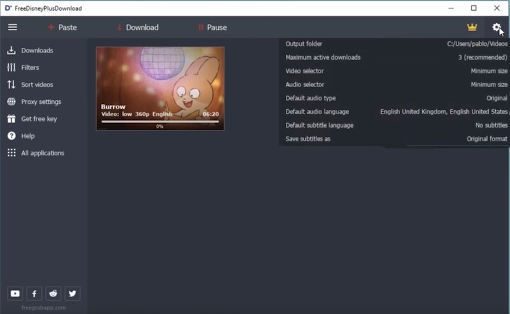
Task: Click the red Download arrow icon
Action: pyautogui.click(x=120, y=27)
